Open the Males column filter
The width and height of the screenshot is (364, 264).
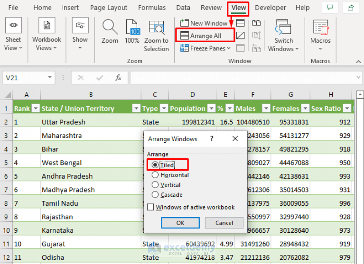[266, 108]
